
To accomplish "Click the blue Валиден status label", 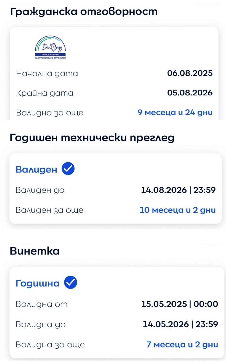I will (36, 169).
